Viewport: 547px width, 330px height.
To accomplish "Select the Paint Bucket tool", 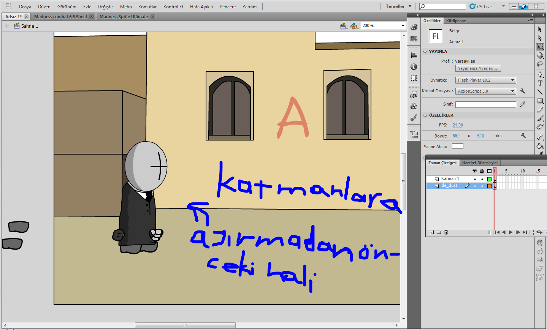I will (x=540, y=146).
